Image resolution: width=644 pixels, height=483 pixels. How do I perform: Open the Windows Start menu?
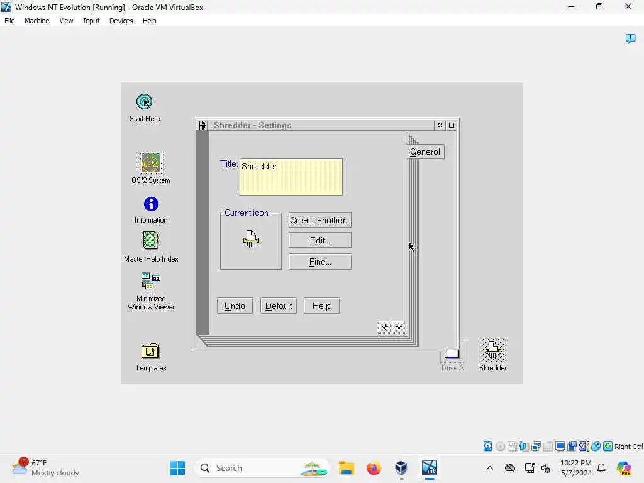[177, 468]
